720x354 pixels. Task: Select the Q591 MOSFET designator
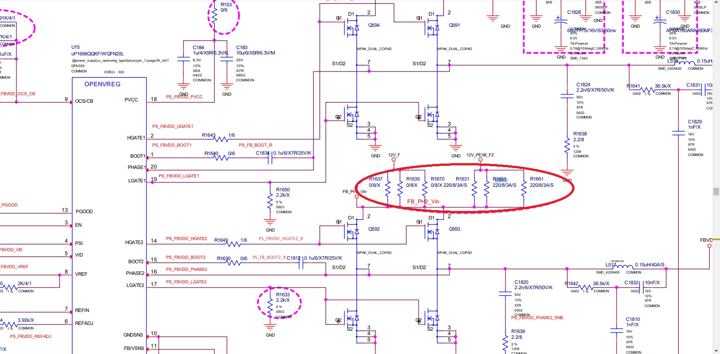454,25
